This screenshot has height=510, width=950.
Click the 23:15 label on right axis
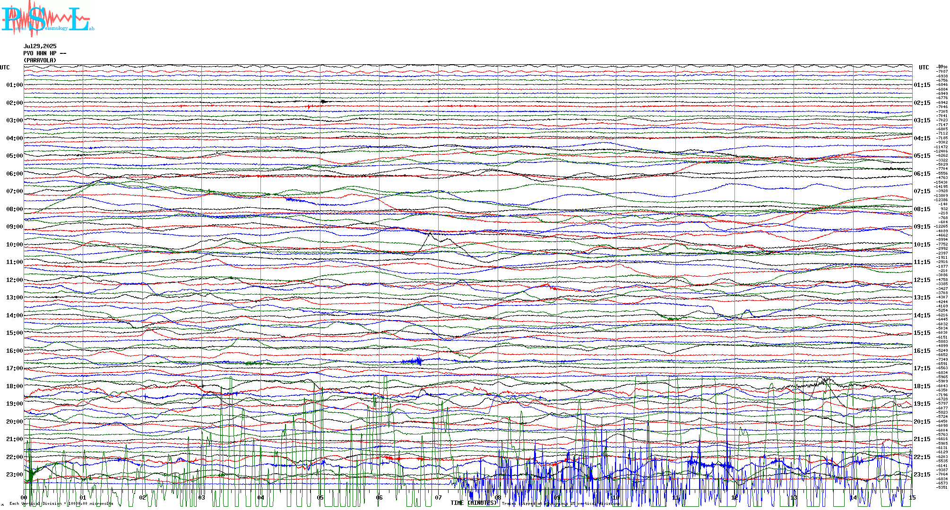tap(922, 475)
